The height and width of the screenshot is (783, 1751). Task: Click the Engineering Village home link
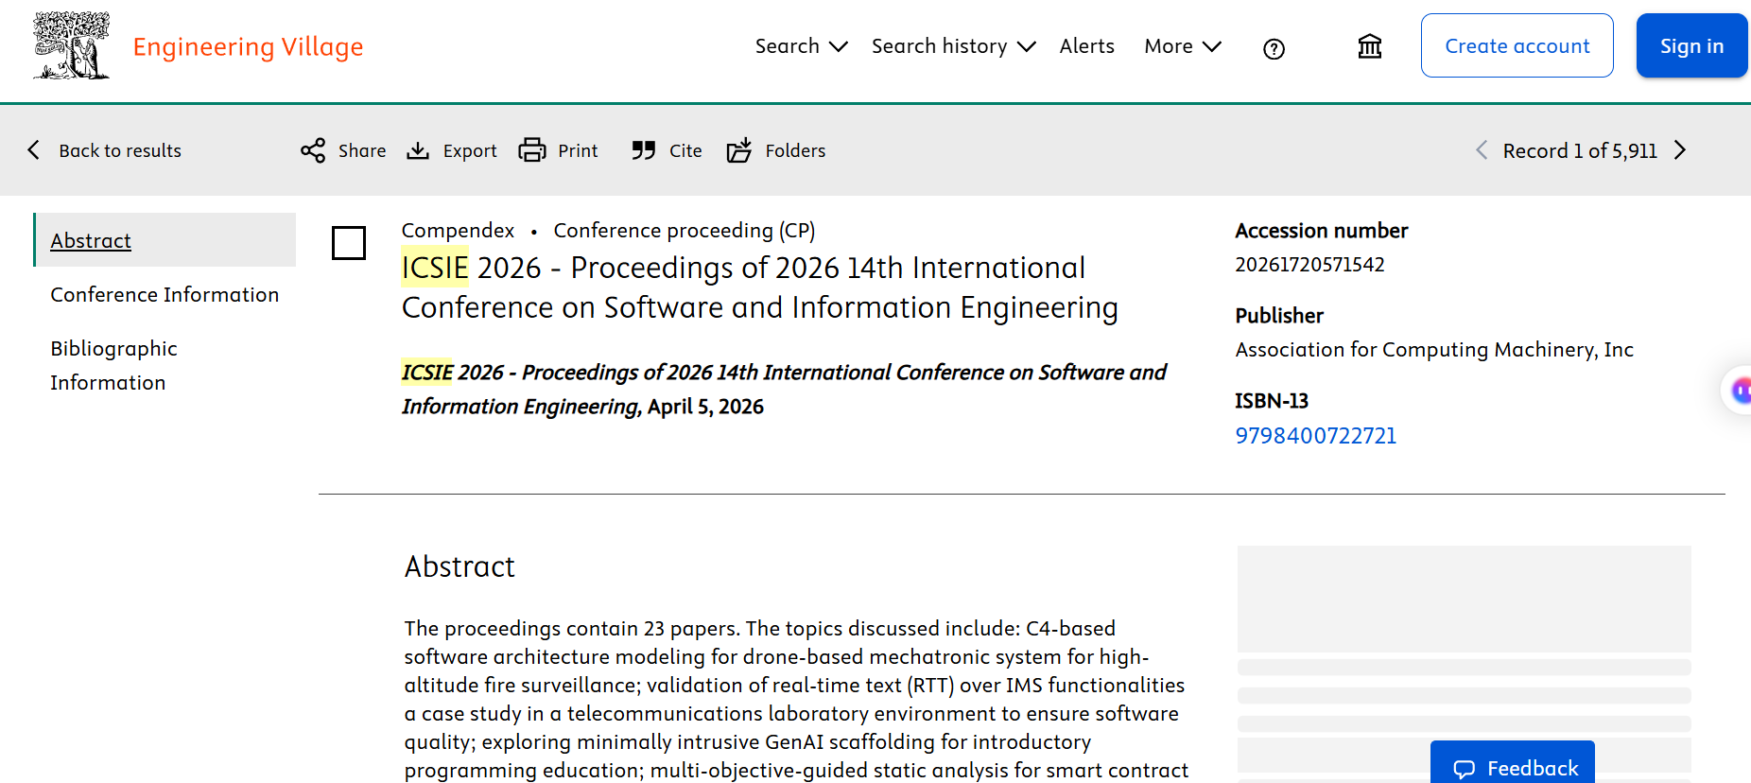(x=248, y=46)
